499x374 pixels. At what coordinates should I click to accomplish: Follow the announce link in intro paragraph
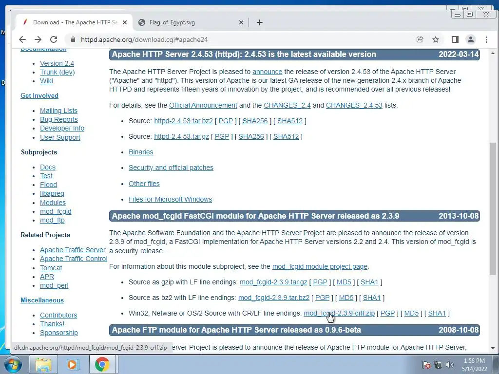click(268, 72)
